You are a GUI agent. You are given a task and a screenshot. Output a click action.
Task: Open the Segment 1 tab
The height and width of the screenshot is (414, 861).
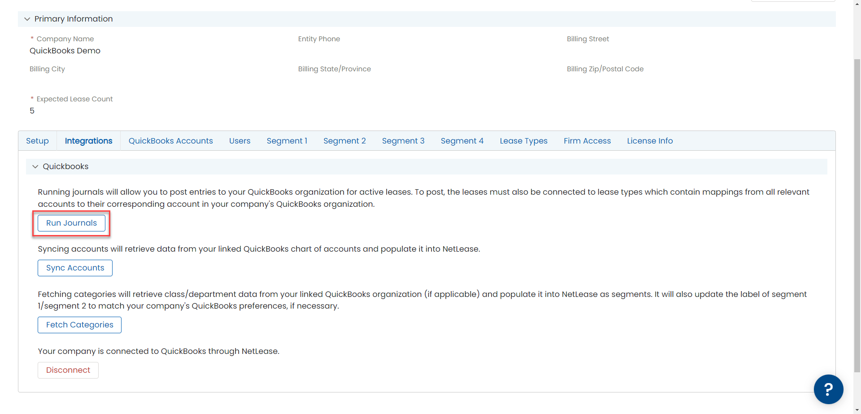(x=287, y=141)
